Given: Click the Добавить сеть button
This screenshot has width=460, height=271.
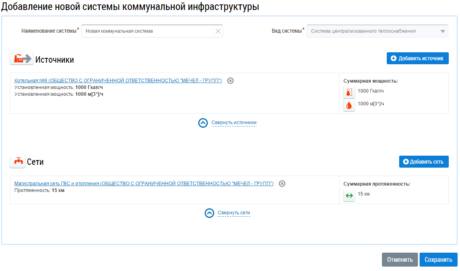Looking at the screenshot, I should [x=424, y=162].
